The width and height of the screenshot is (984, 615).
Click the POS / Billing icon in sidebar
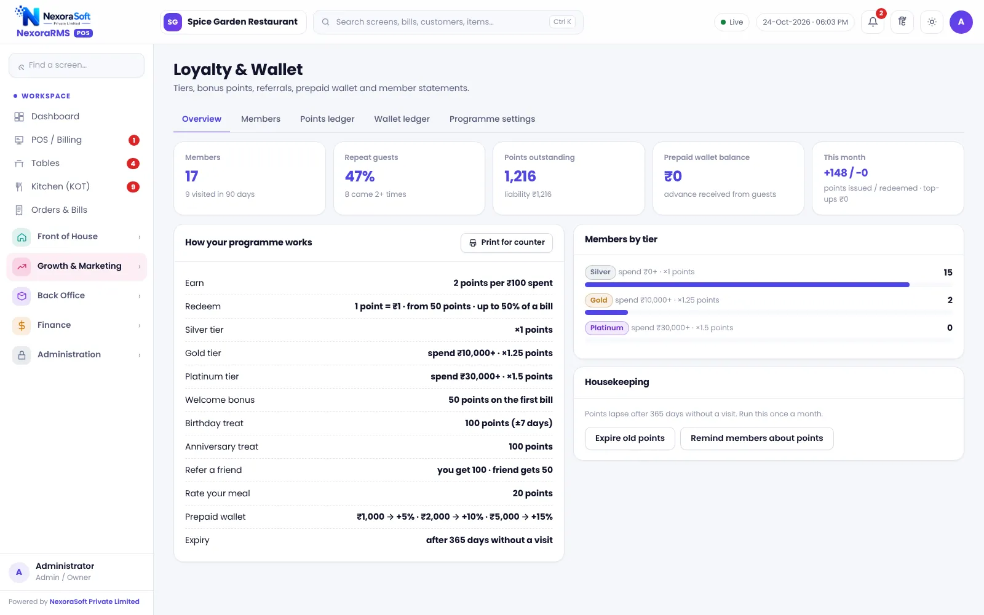pyautogui.click(x=19, y=140)
